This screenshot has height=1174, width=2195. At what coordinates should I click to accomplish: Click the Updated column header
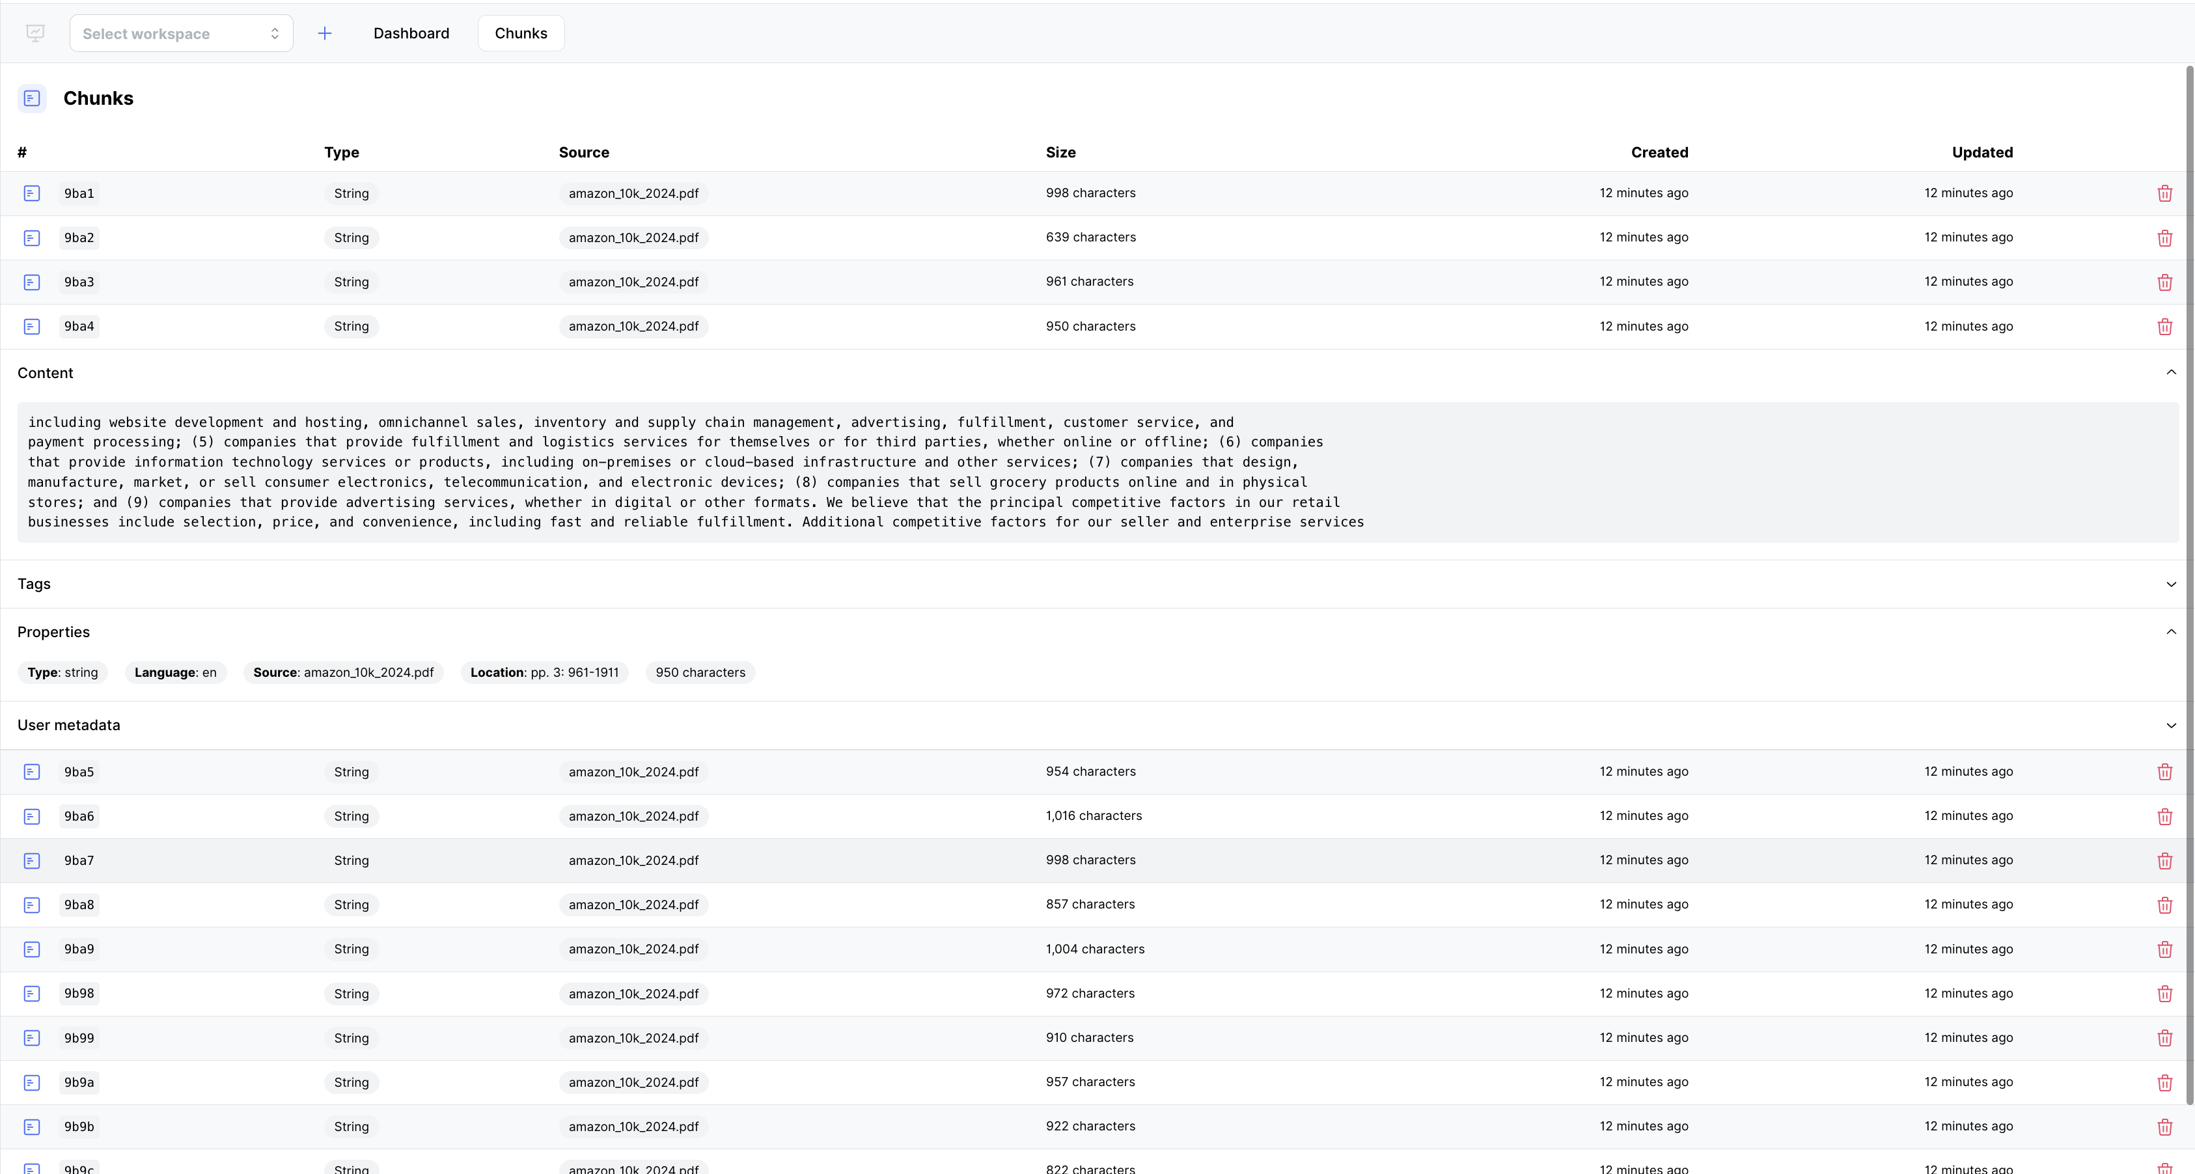pos(1982,152)
